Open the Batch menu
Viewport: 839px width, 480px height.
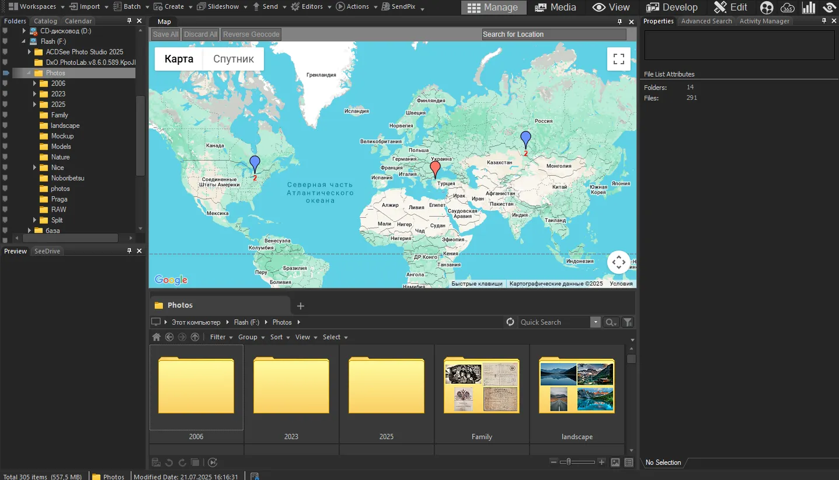pos(131,6)
